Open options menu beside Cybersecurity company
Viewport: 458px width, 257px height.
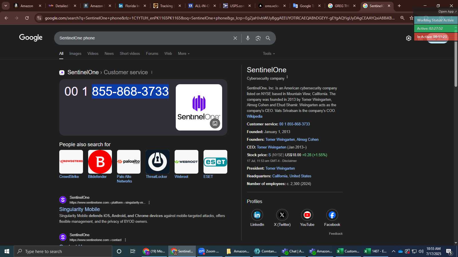287,77
